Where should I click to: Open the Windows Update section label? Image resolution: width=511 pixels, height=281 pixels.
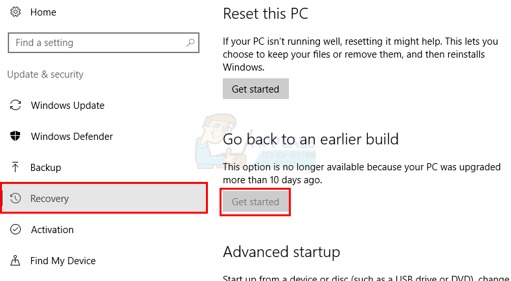click(x=67, y=106)
